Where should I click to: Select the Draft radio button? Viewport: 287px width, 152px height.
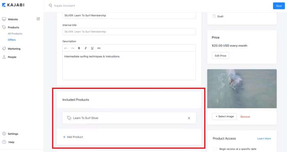214,16
